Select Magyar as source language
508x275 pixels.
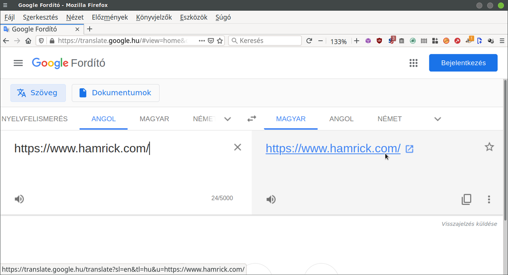pyautogui.click(x=154, y=119)
